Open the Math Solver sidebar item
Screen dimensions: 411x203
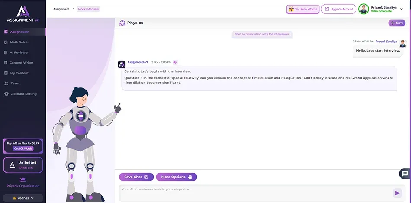[x=19, y=42]
